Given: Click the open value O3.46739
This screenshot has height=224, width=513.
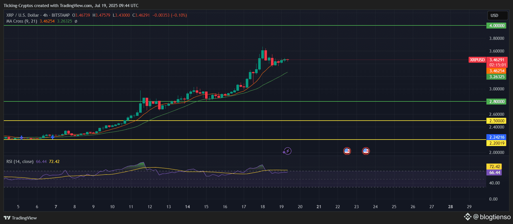Looking at the screenshot, I should (x=81, y=15).
